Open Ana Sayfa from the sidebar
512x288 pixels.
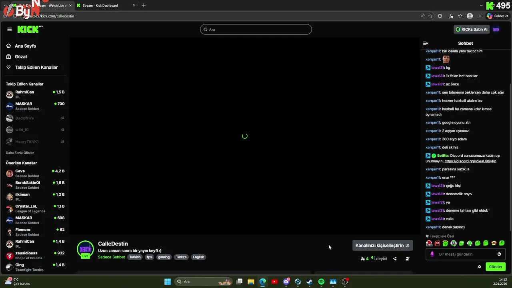click(25, 46)
